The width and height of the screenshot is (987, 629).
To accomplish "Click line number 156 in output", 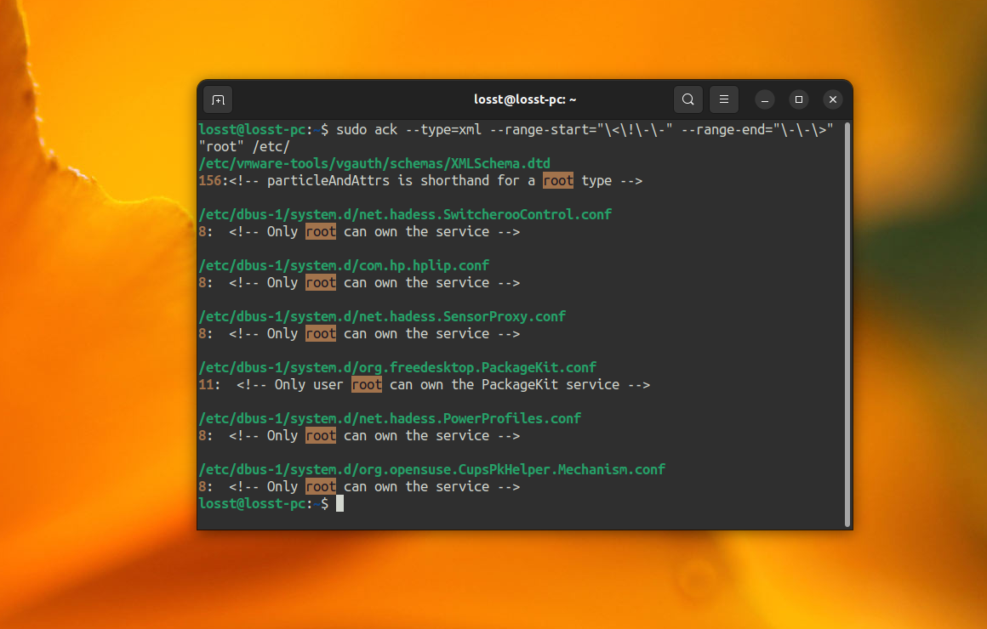I will pos(209,180).
